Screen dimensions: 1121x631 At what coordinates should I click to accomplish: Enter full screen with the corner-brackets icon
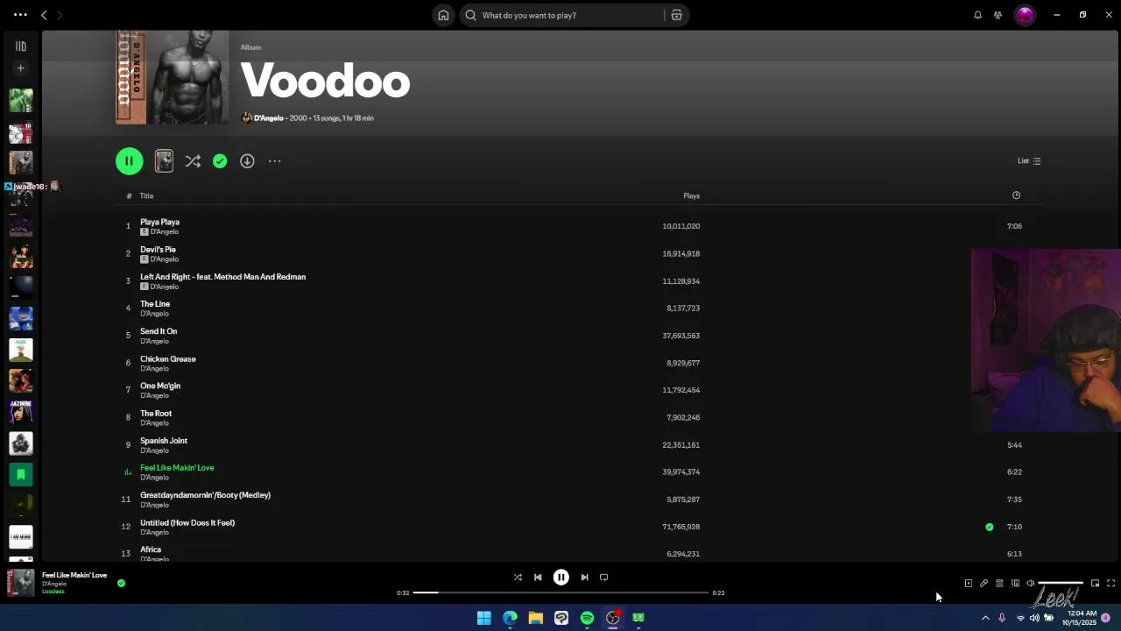tap(1110, 584)
